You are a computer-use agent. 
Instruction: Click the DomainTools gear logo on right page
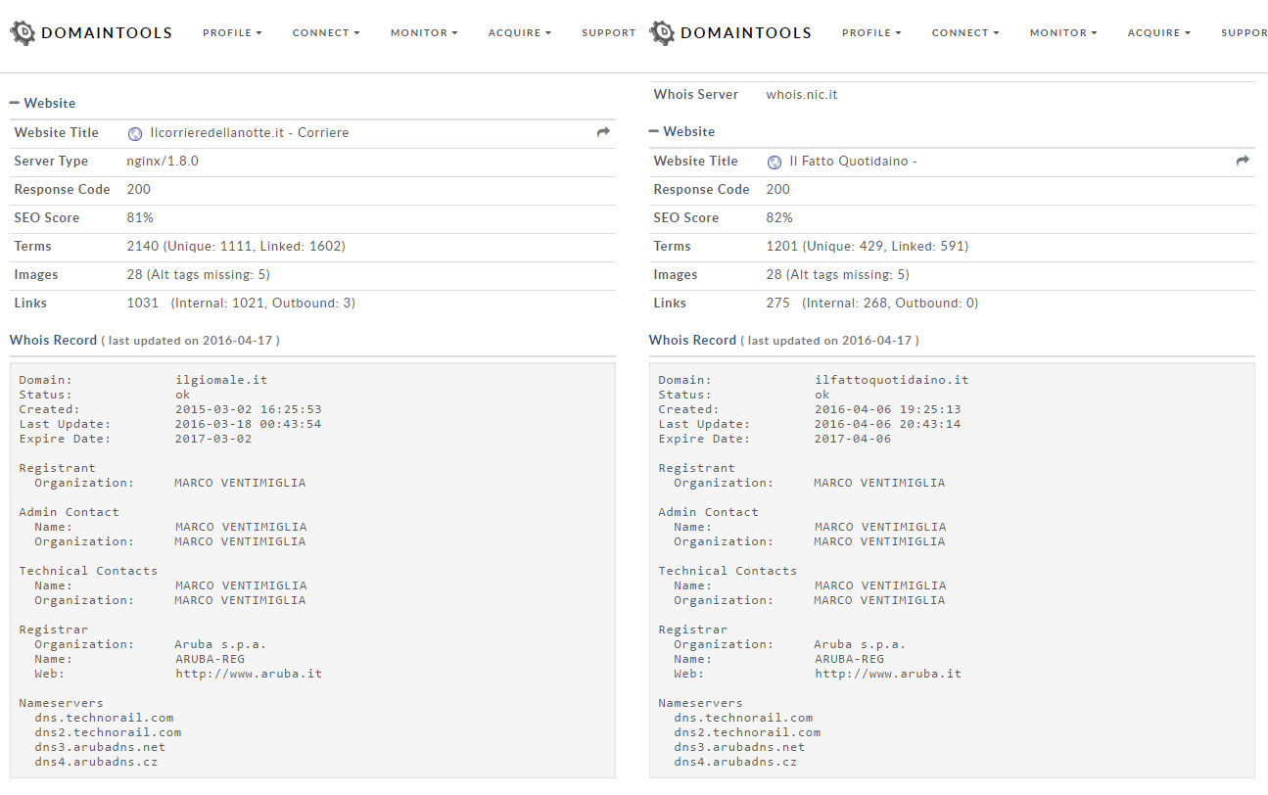pos(662,32)
